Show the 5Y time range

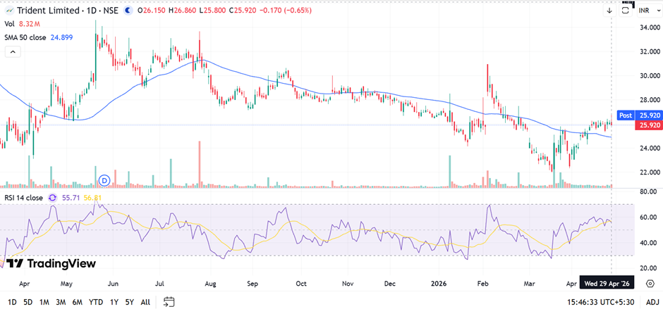(x=130, y=302)
